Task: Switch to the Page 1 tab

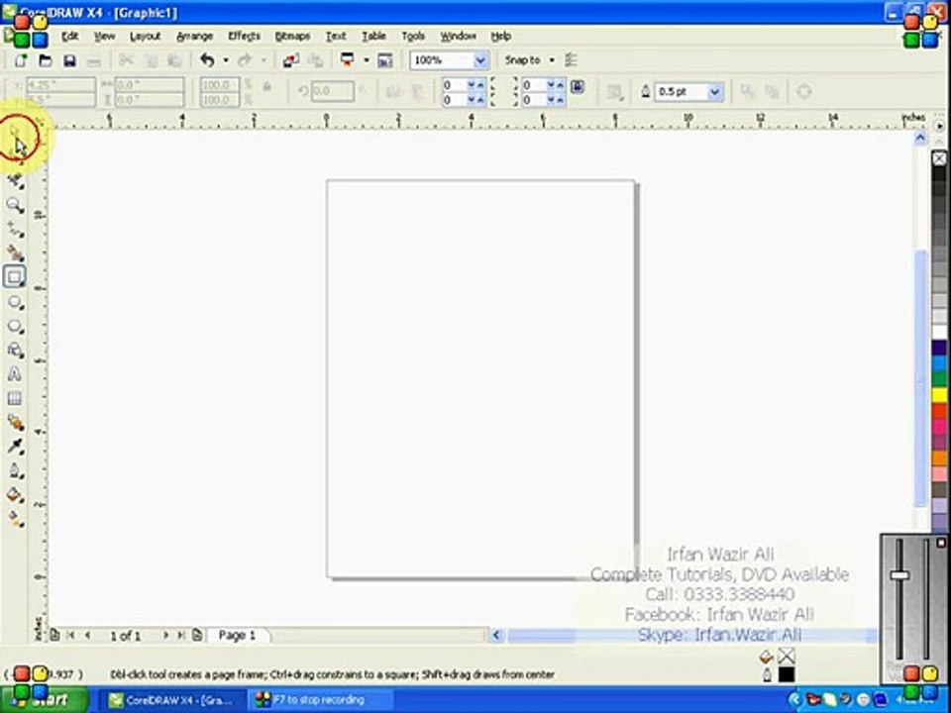Action: (237, 635)
